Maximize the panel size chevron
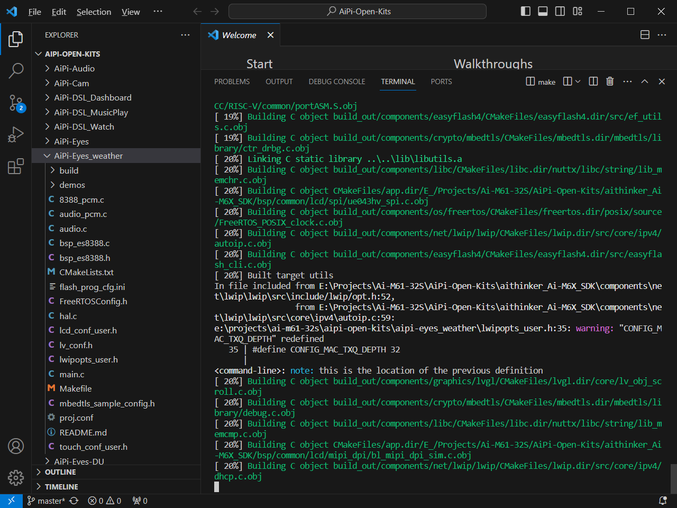 [645, 81]
